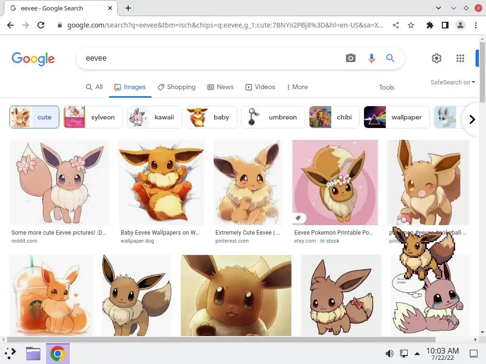Open 'Some more cute Eevee pictures' link

tap(58, 232)
